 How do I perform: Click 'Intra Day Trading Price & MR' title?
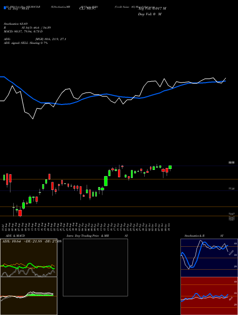(88, 236)
